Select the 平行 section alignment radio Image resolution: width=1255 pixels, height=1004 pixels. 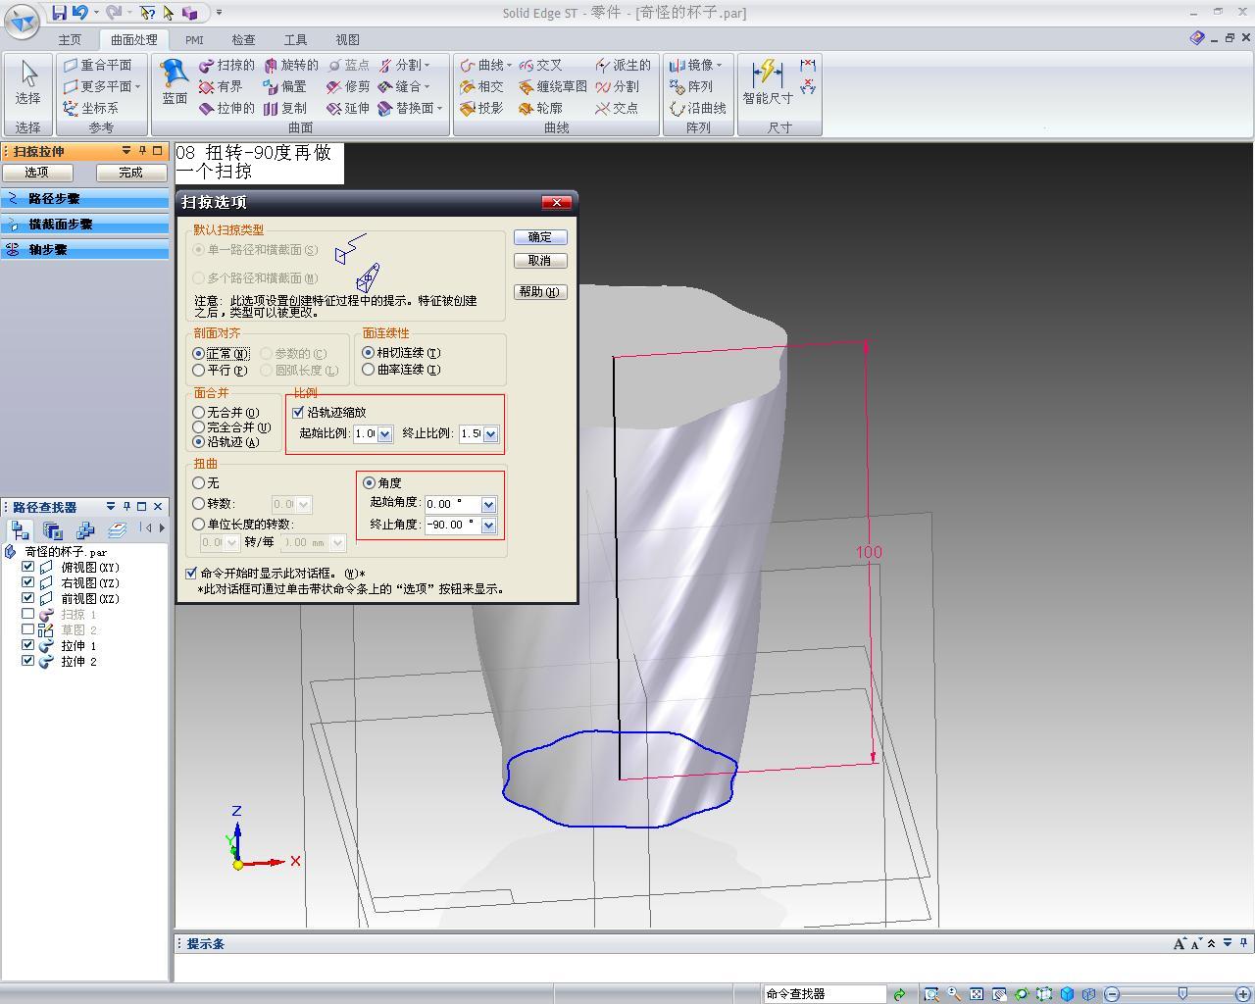click(x=199, y=370)
